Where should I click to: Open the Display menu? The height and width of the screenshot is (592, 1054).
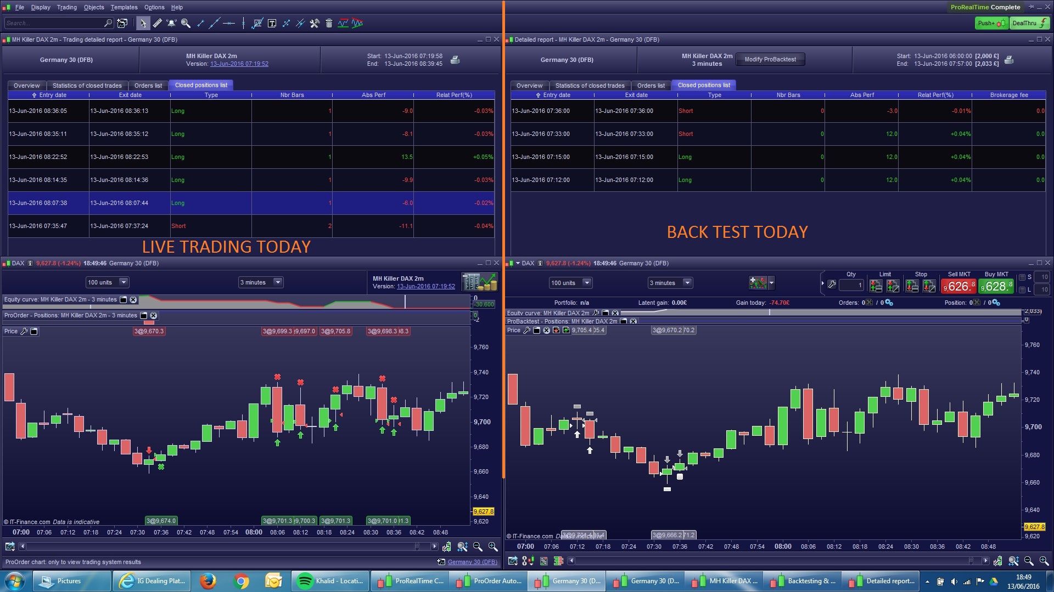[x=41, y=7]
